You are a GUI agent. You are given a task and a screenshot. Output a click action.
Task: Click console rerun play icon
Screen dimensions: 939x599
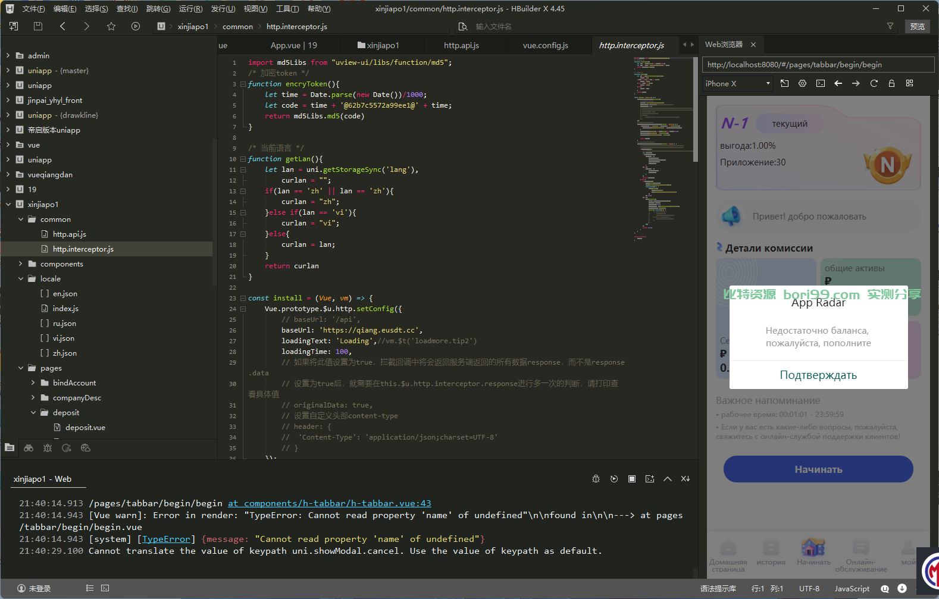click(614, 479)
